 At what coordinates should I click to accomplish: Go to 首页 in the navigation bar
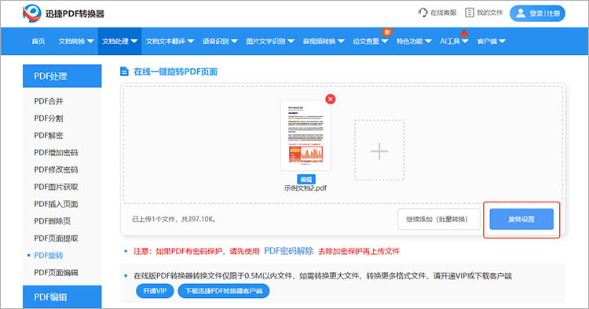(x=38, y=42)
